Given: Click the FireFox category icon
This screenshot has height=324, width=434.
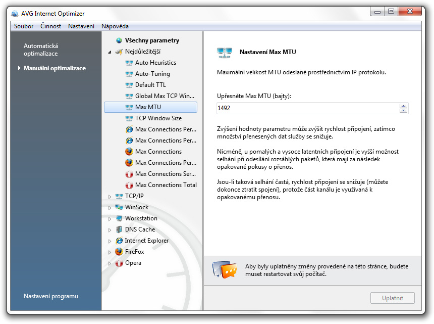Looking at the screenshot, I should pyautogui.click(x=119, y=252).
